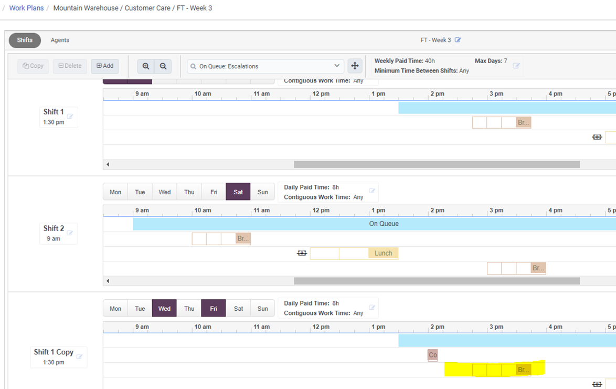Screen dimensions: 616x389
Task: Edit the Shift 2 name pencil icon
Action: [x=70, y=233]
